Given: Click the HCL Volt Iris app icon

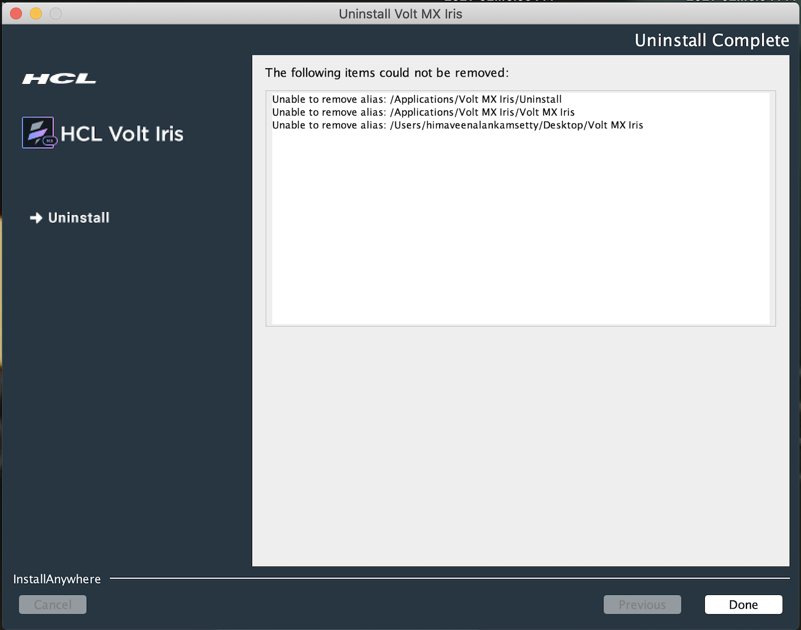Looking at the screenshot, I should (39, 132).
